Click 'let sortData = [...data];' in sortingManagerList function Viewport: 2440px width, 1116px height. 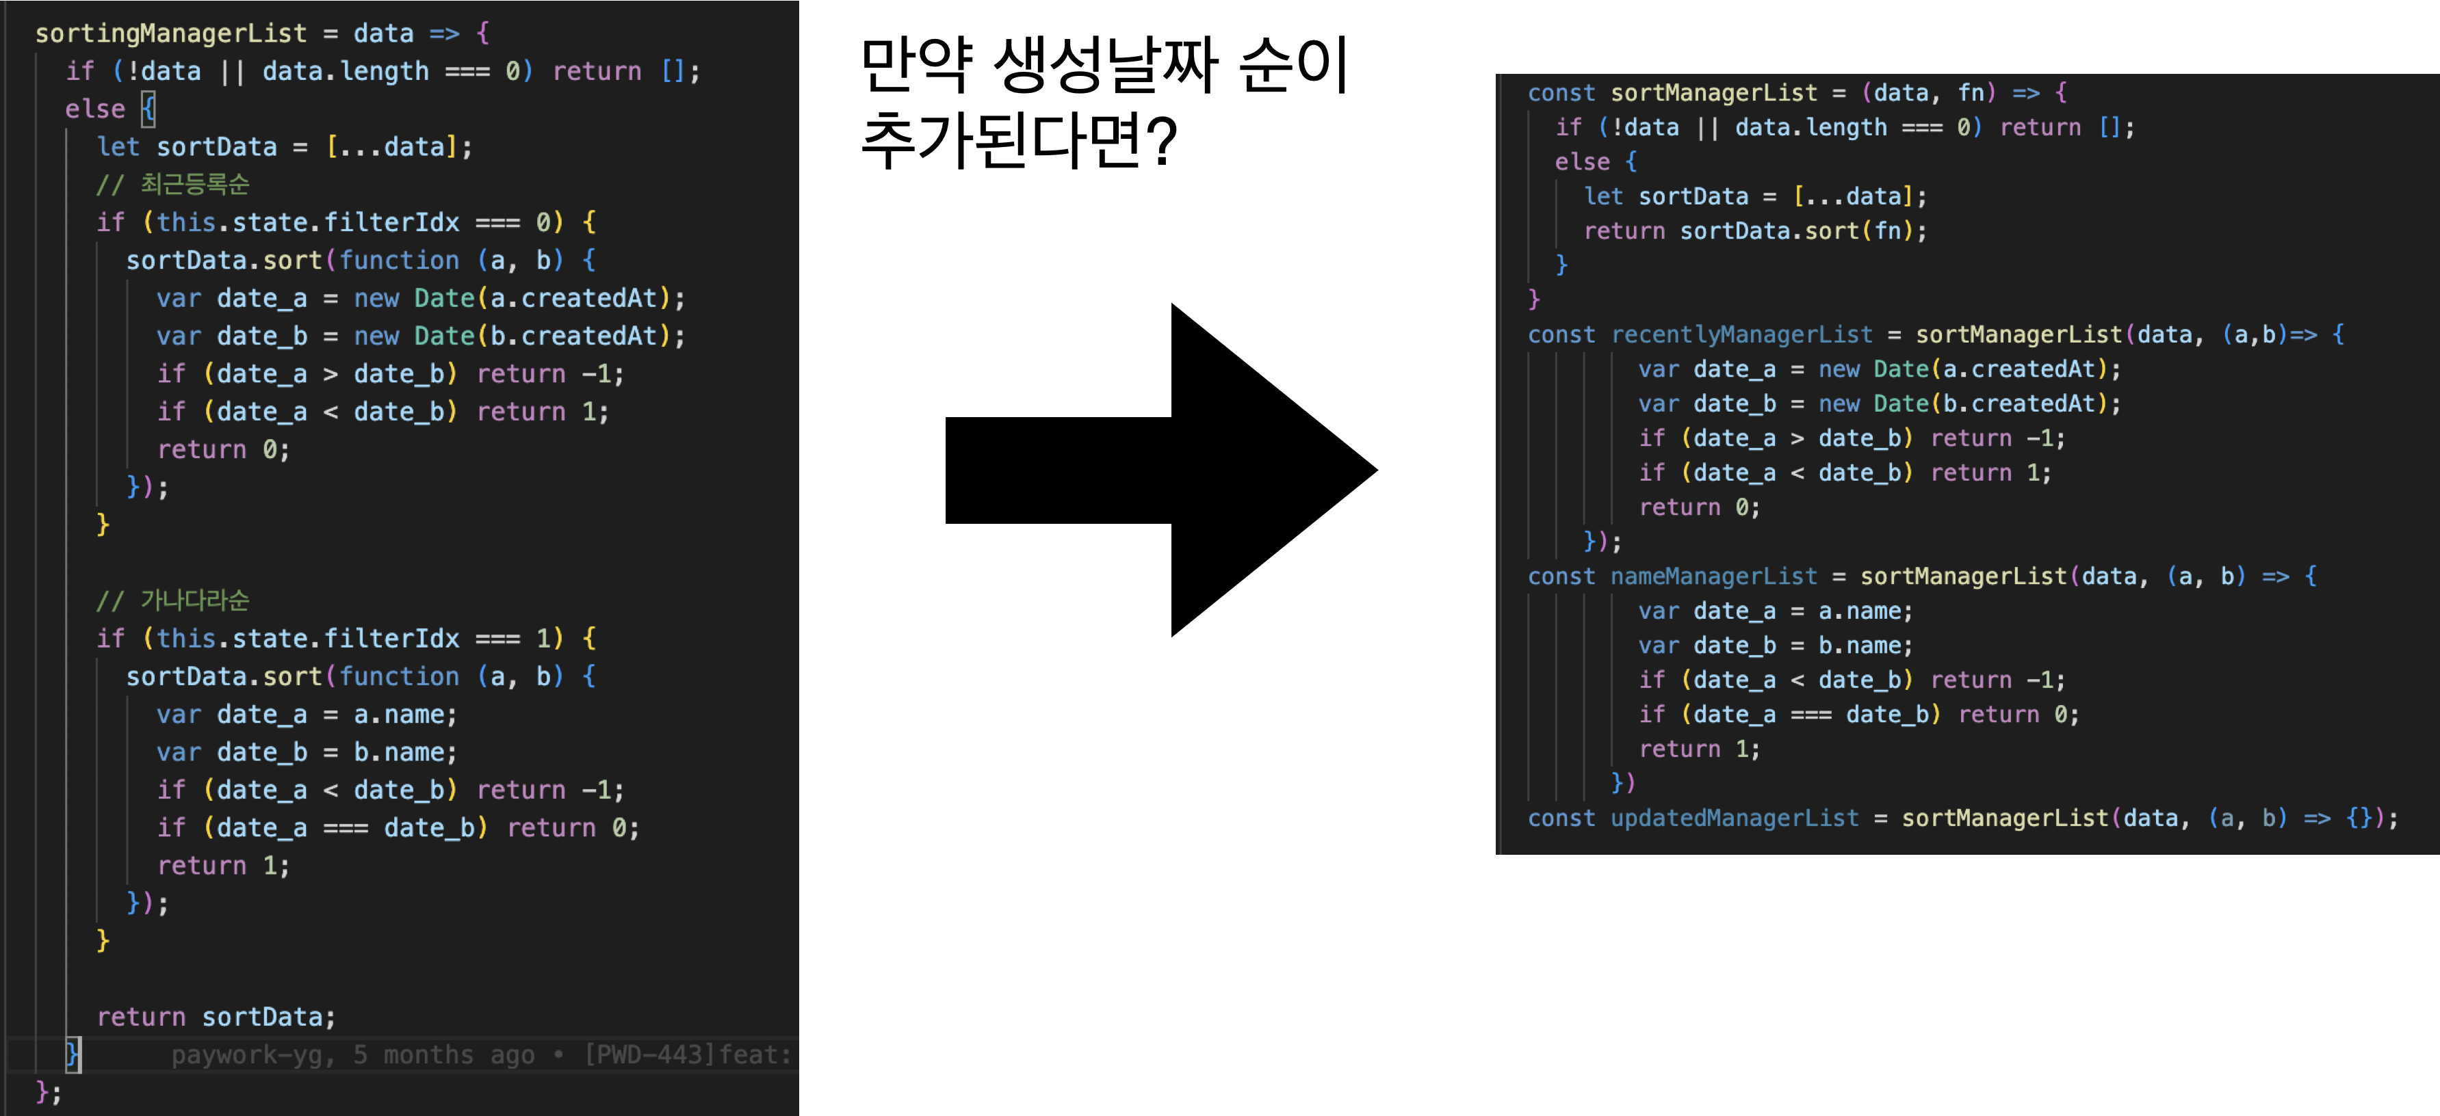[284, 147]
